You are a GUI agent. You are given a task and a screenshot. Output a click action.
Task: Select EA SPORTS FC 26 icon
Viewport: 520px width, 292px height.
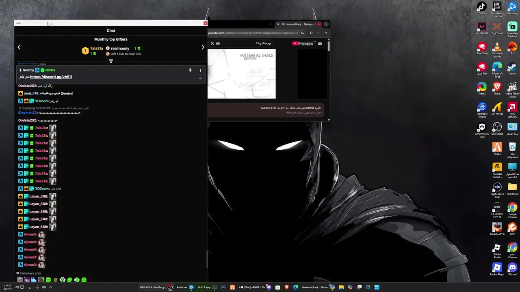click(x=497, y=210)
